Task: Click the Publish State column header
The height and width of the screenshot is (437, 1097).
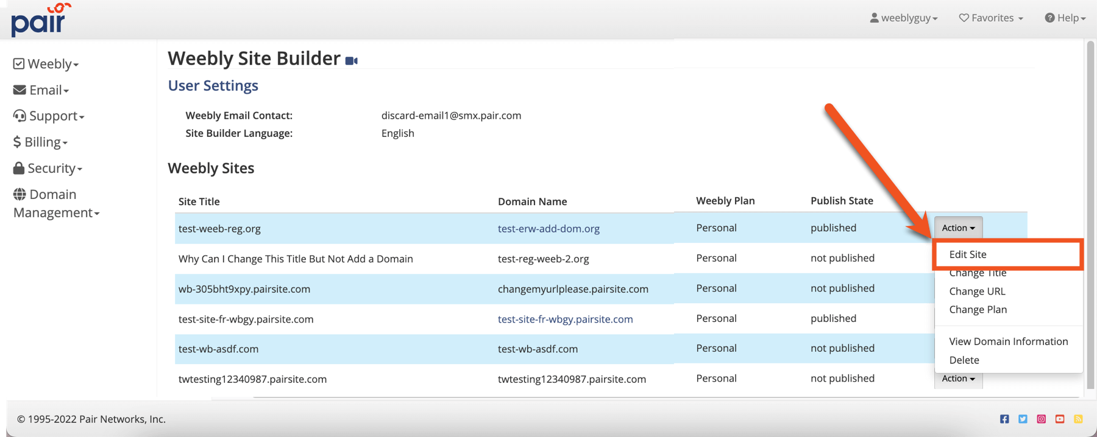Action: [x=842, y=201]
